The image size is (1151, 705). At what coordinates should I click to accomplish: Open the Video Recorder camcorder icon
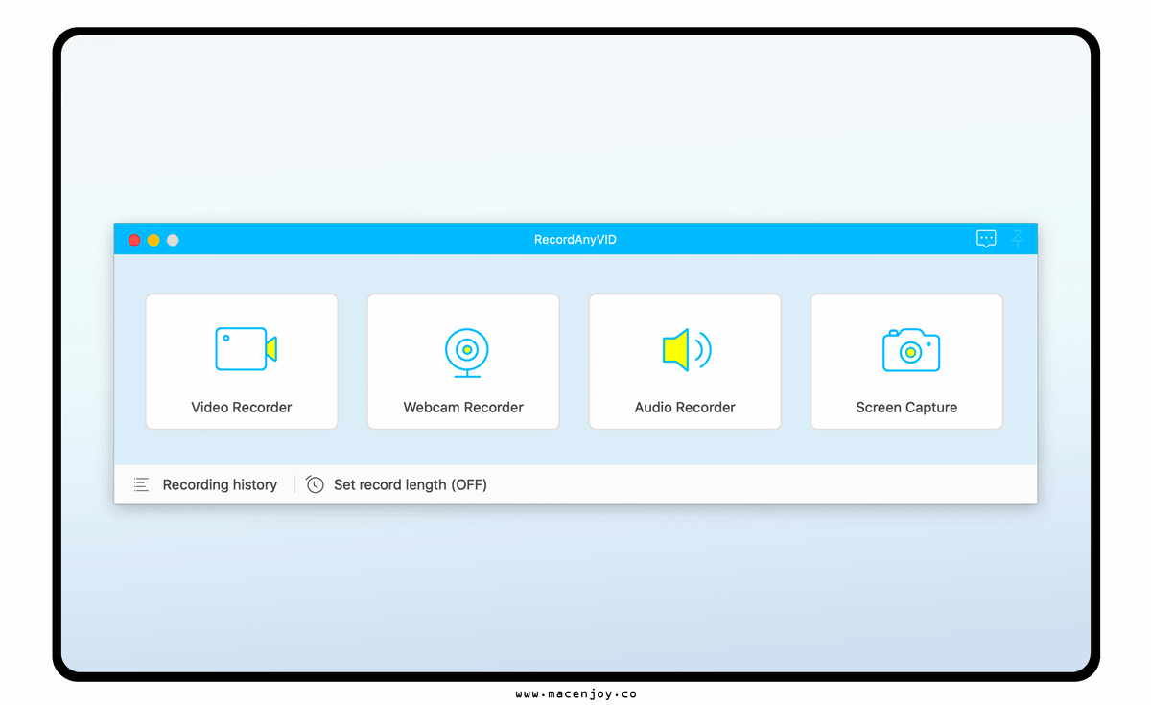(246, 349)
